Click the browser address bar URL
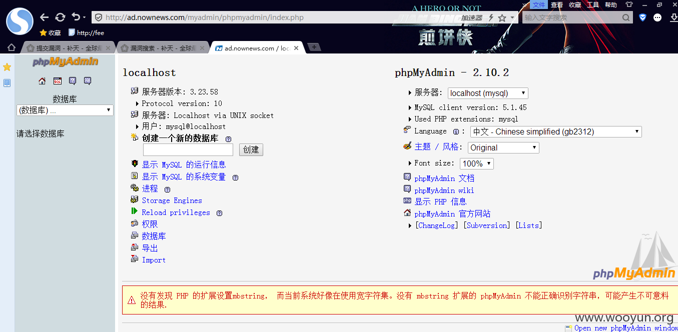Screen dimensions: 678x332 (205, 17)
